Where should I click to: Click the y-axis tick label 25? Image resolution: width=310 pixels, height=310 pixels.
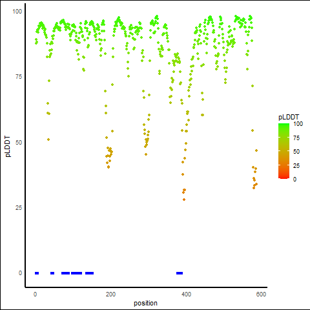click(19, 208)
